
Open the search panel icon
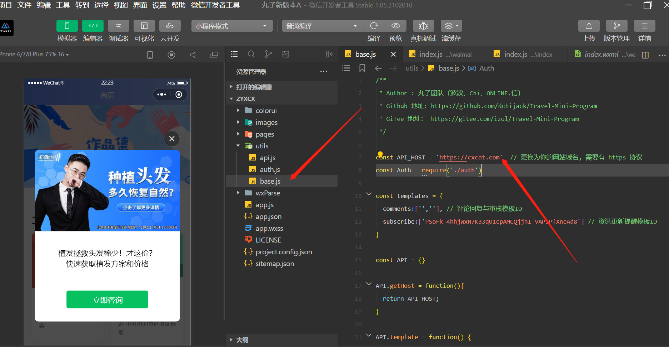click(x=251, y=54)
